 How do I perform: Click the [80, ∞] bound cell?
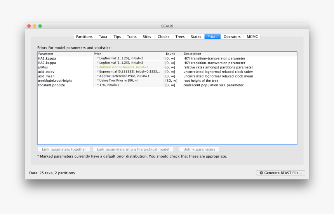pos(171,81)
